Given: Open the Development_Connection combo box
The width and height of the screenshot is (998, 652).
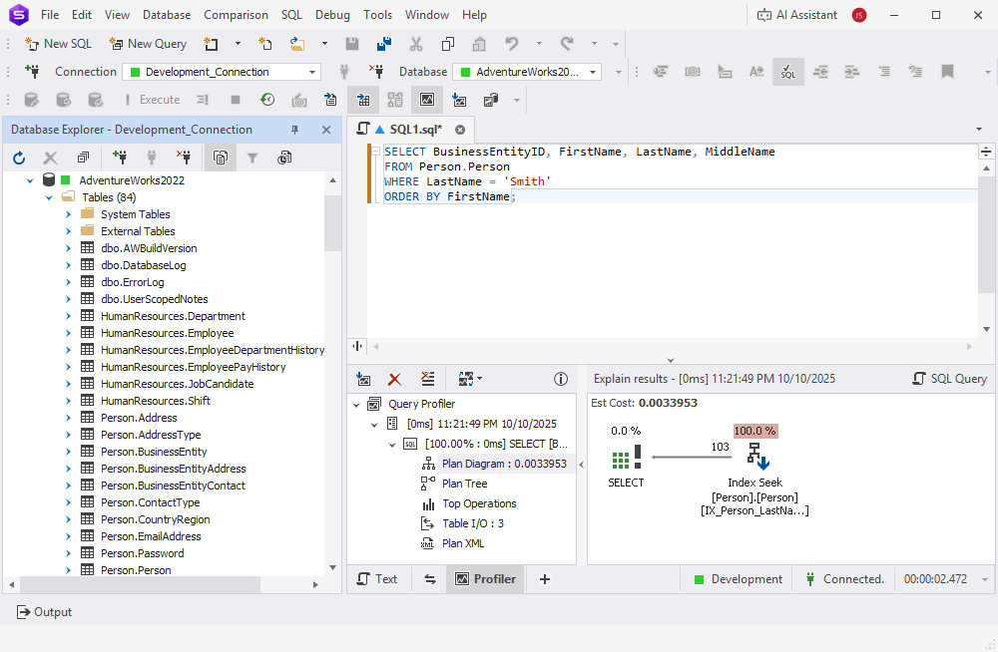Looking at the screenshot, I should coord(222,72).
